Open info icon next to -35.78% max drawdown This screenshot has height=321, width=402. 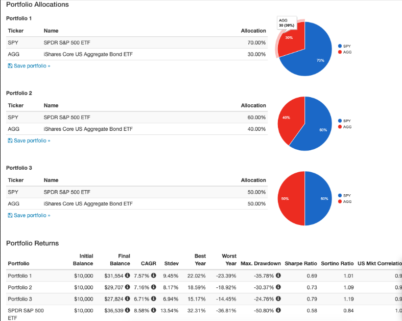278,276
